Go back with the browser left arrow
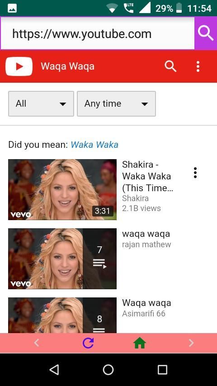The image size is (217, 386). pos(37,343)
